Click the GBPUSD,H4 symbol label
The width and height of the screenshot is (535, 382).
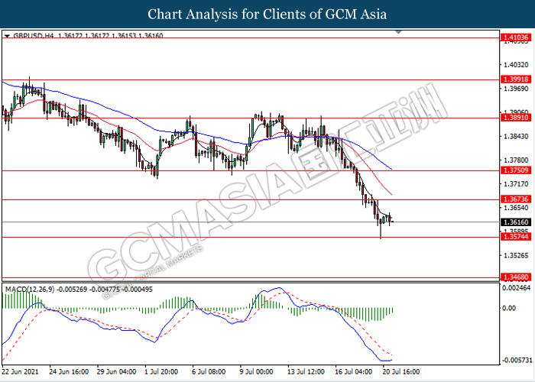[34, 35]
